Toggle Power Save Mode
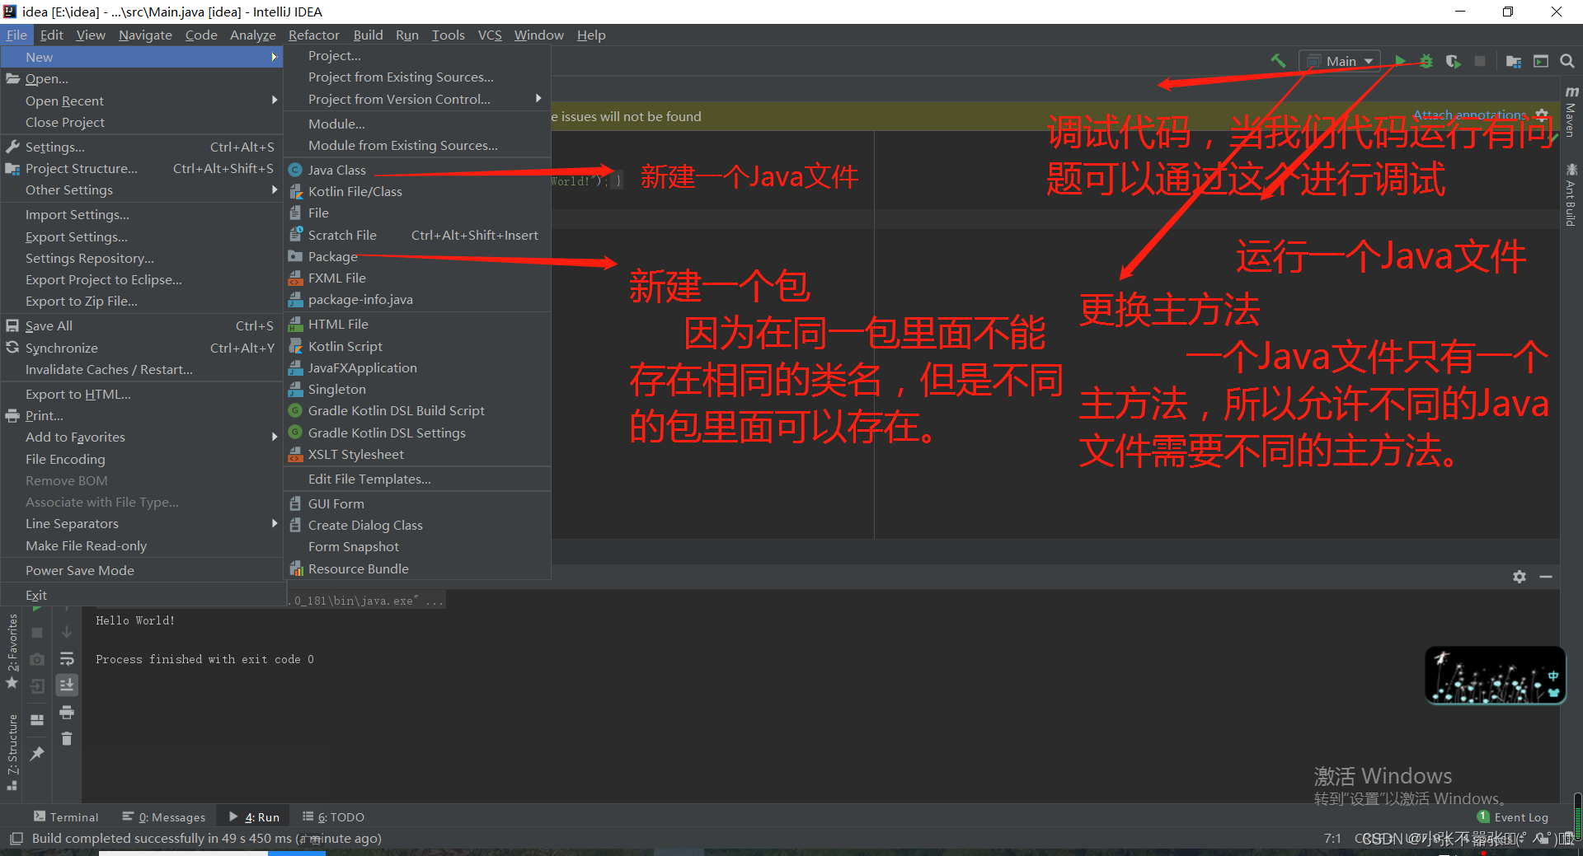Viewport: 1583px width, 856px height. (142, 570)
